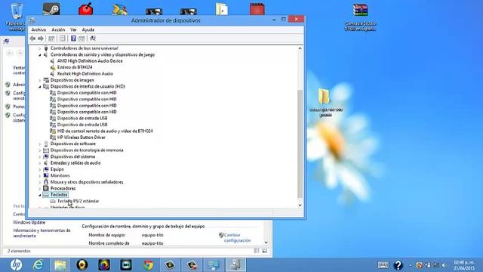Launch Internet Explorer from taskbar
Screen dimensions: 483x272
click(38, 265)
